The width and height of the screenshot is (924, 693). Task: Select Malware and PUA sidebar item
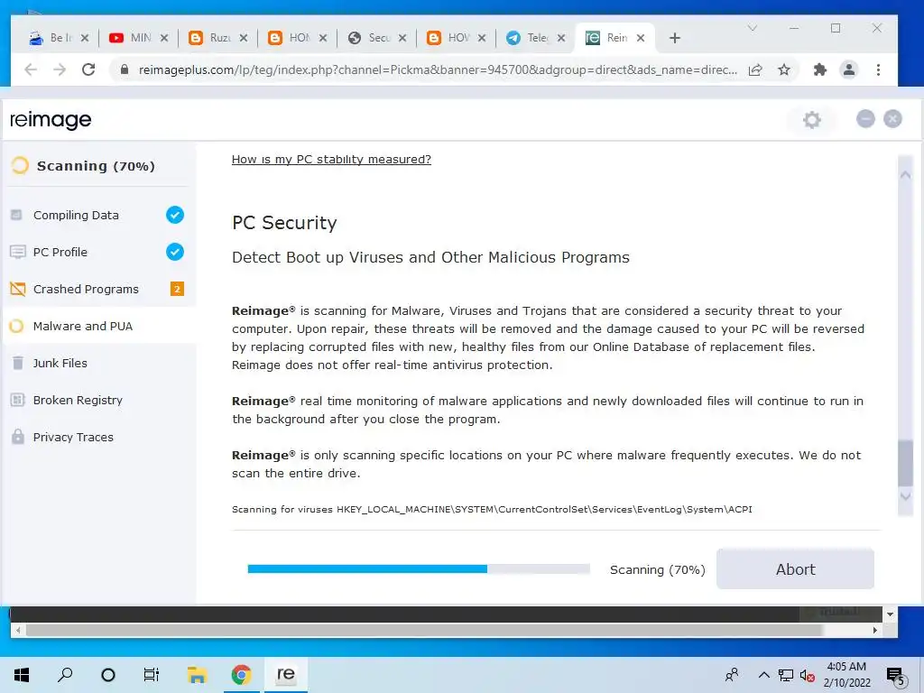pos(99,327)
